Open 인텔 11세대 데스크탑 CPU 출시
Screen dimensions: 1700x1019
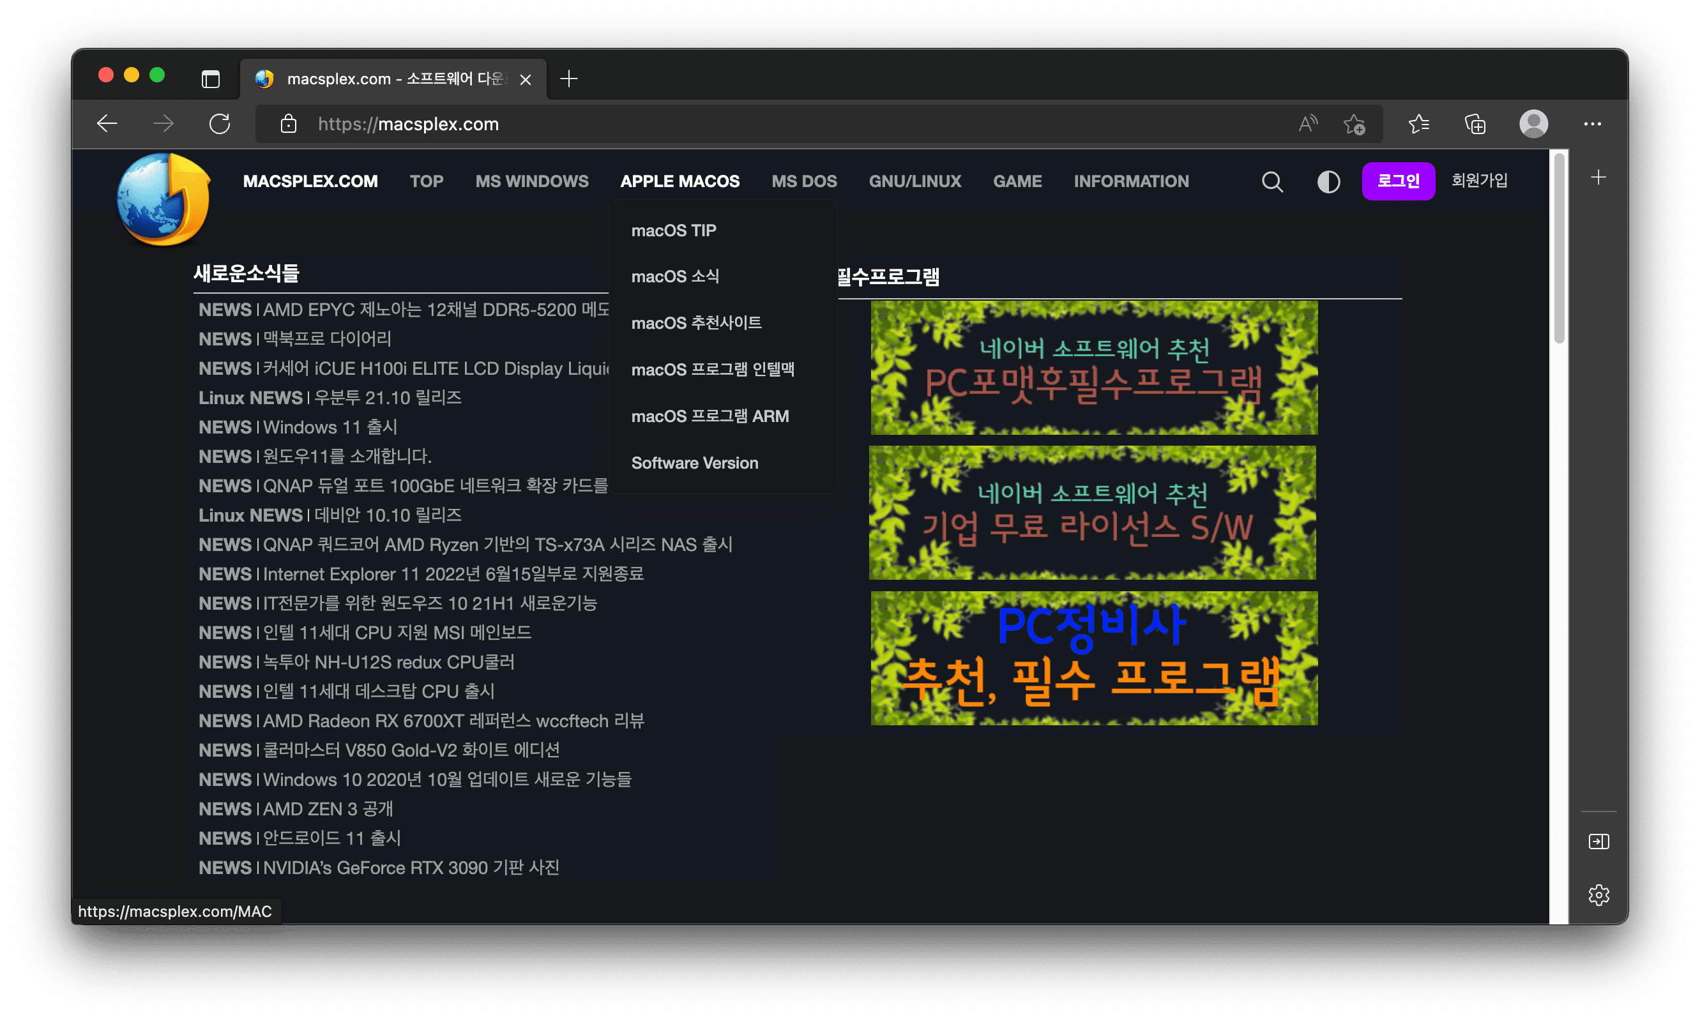[x=379, y=691]
